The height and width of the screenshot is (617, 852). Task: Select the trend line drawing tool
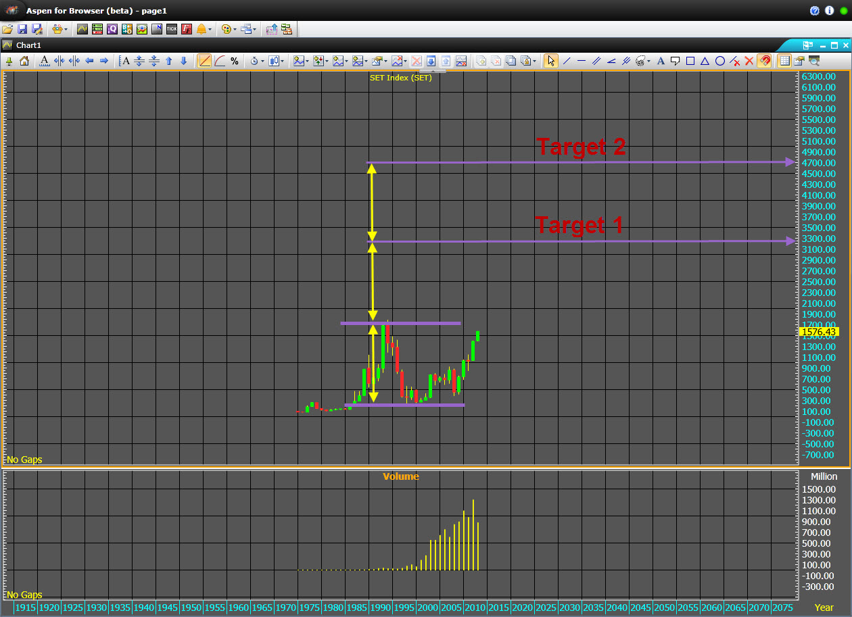pos(567,61)
